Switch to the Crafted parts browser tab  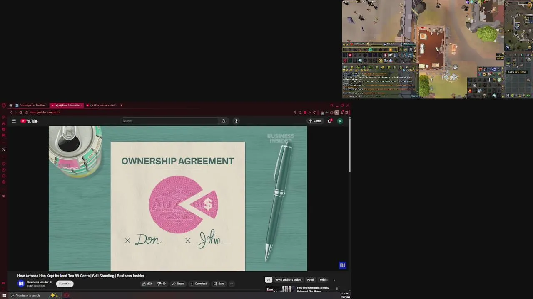[x=30, y=105]
